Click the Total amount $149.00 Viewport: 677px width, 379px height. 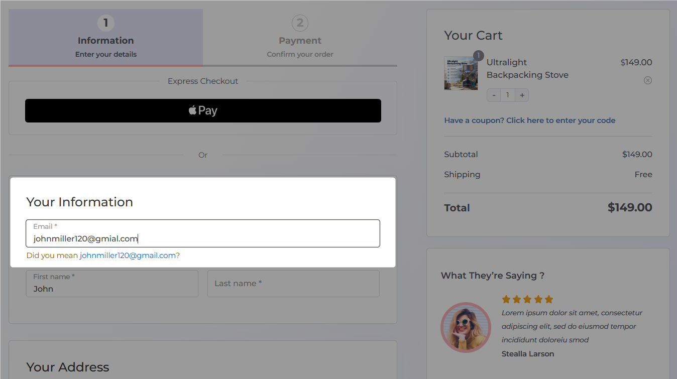point(630,208)
